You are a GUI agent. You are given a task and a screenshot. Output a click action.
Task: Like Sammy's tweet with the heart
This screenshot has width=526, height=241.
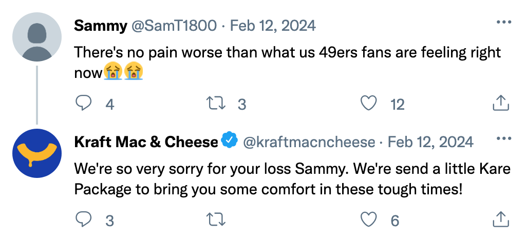tap(368, 104)
